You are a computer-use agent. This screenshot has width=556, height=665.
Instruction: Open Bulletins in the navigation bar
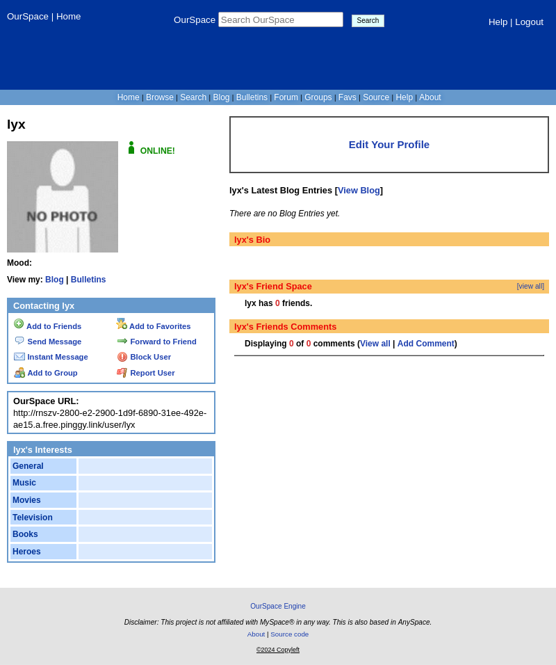tap(252, 97)
